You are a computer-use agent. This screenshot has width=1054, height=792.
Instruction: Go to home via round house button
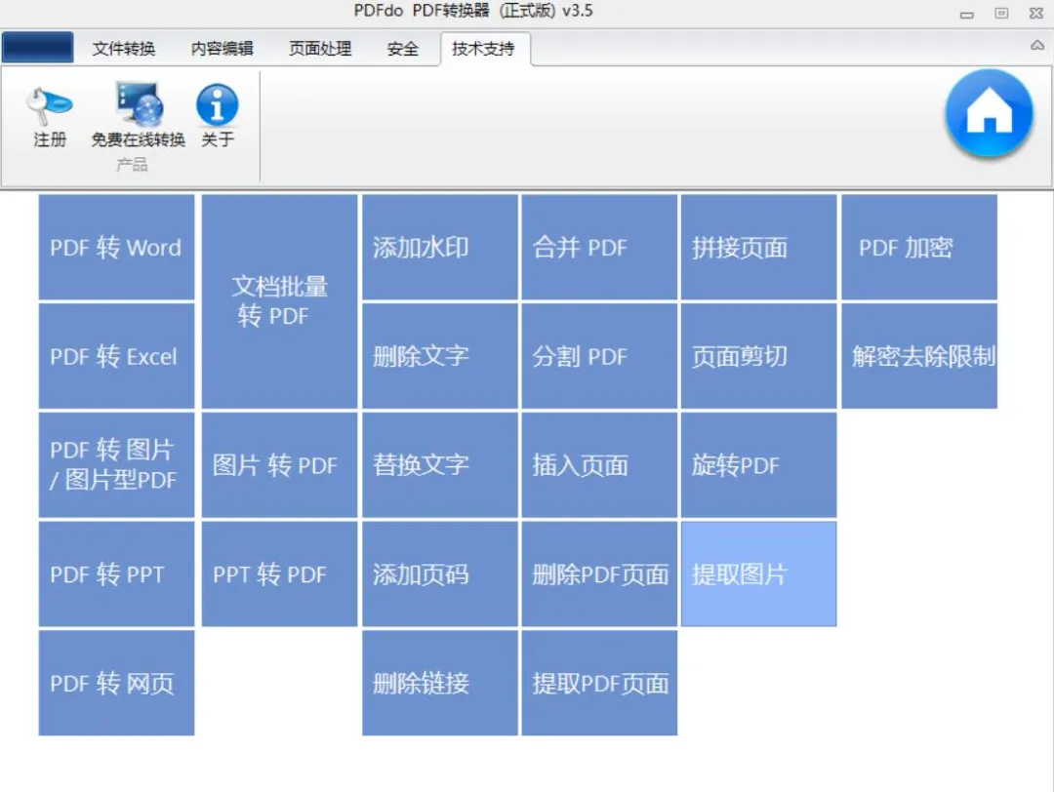pyautogui.click(x=989, y=113)
